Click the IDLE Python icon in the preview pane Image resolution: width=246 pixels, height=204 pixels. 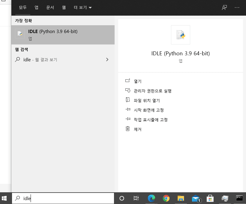click(180, 35)
